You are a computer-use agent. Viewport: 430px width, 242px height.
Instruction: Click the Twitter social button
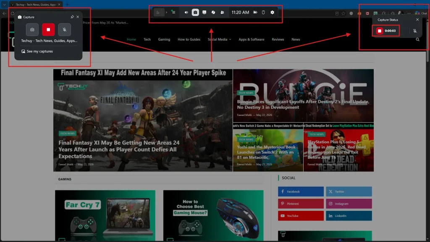coord(349,192)
